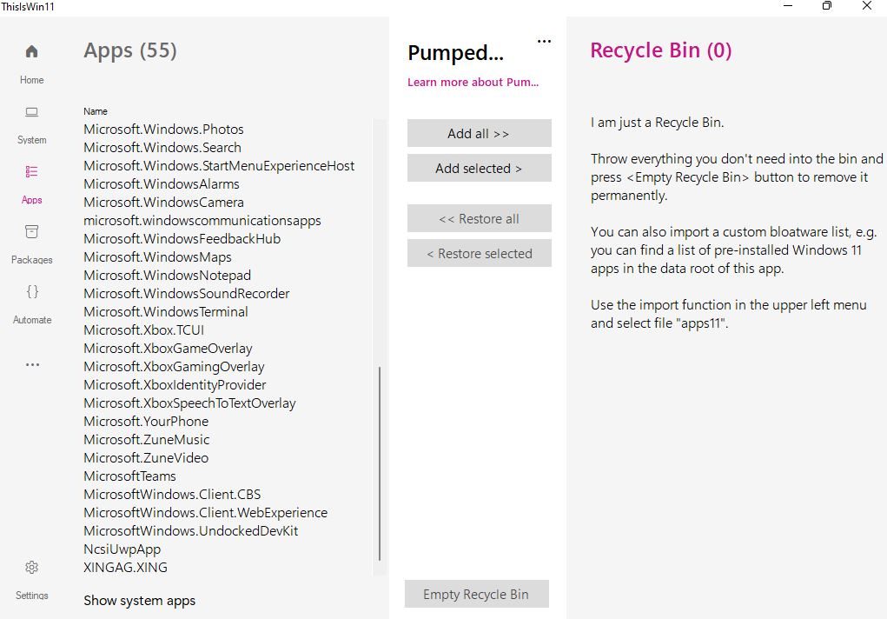Open the Home icon in sidebar

pyautogui.click(x=32, y=52)
